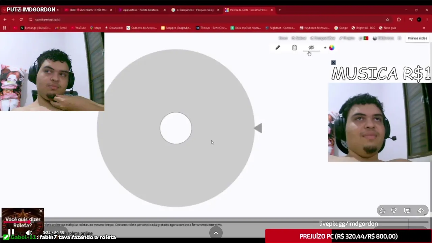Open the Nova guia bookmark
The image size is (432, 243).
(387, 28)
